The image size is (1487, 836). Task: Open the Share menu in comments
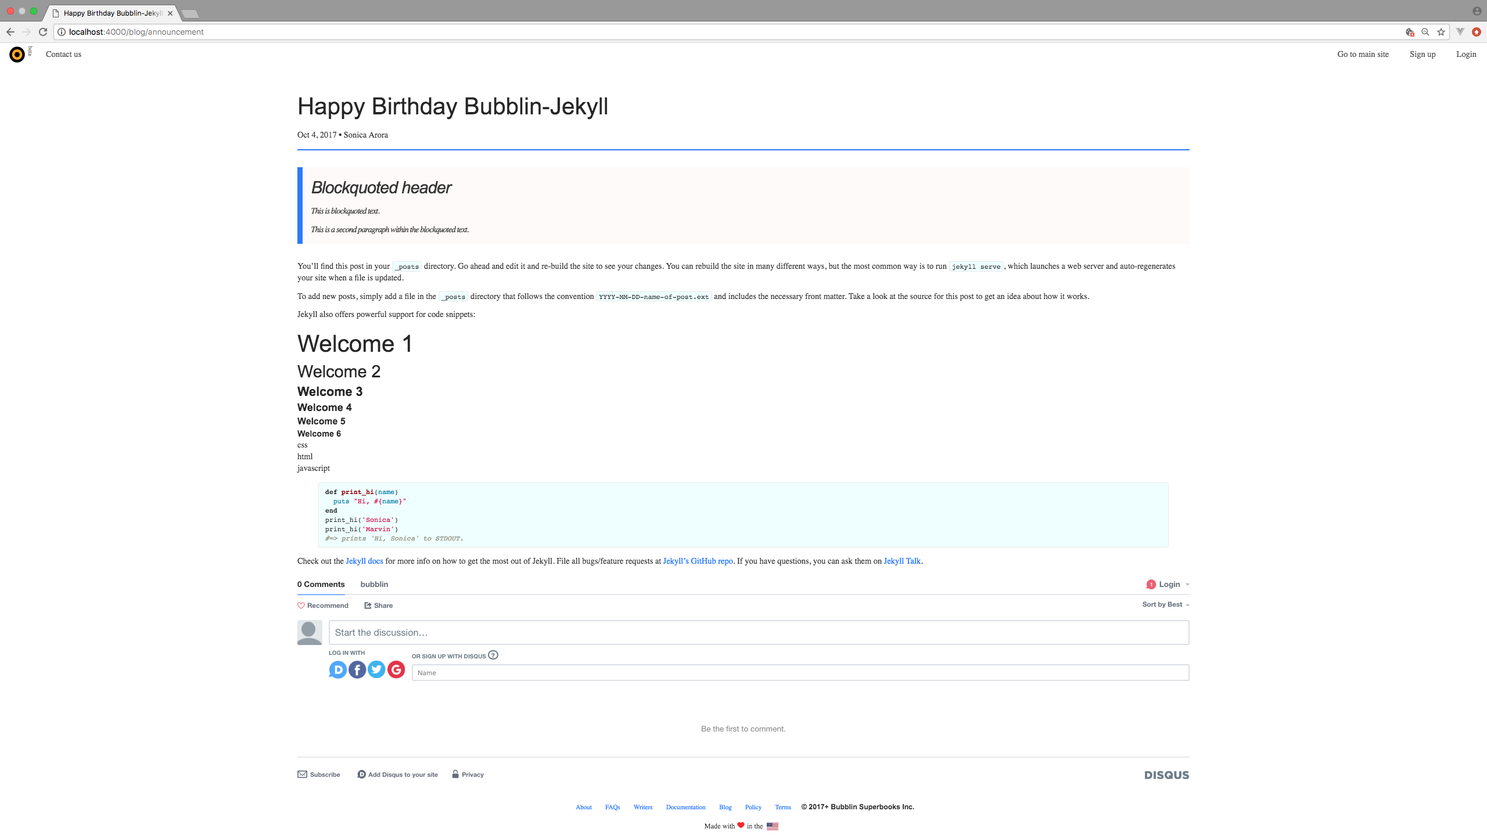tap(379, 606)
